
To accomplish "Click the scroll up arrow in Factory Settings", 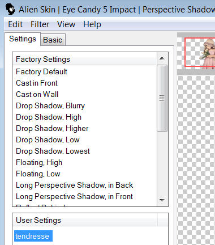I will coord(162,58).
